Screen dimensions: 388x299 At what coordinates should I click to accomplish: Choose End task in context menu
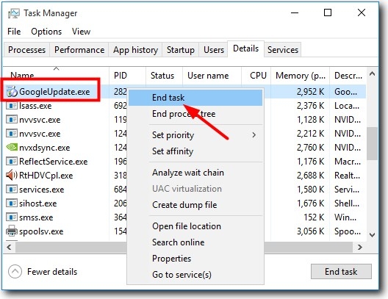pos(195,98)
